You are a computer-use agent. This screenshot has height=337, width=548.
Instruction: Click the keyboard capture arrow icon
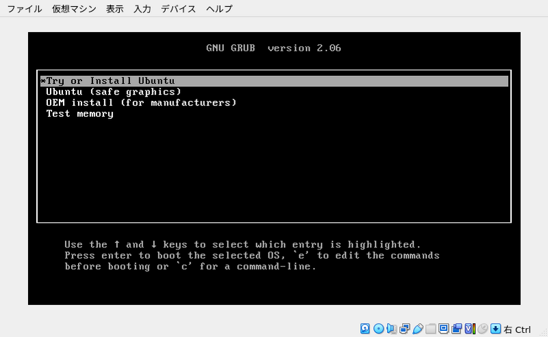pyautogui.click(x=495, y=329)
